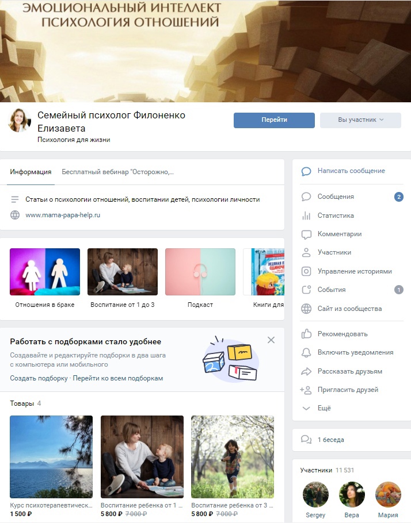411x523 pixels.
Task: Click the Участники 11 531 heading
Action: pyautogui.click(x=327, y=470)
